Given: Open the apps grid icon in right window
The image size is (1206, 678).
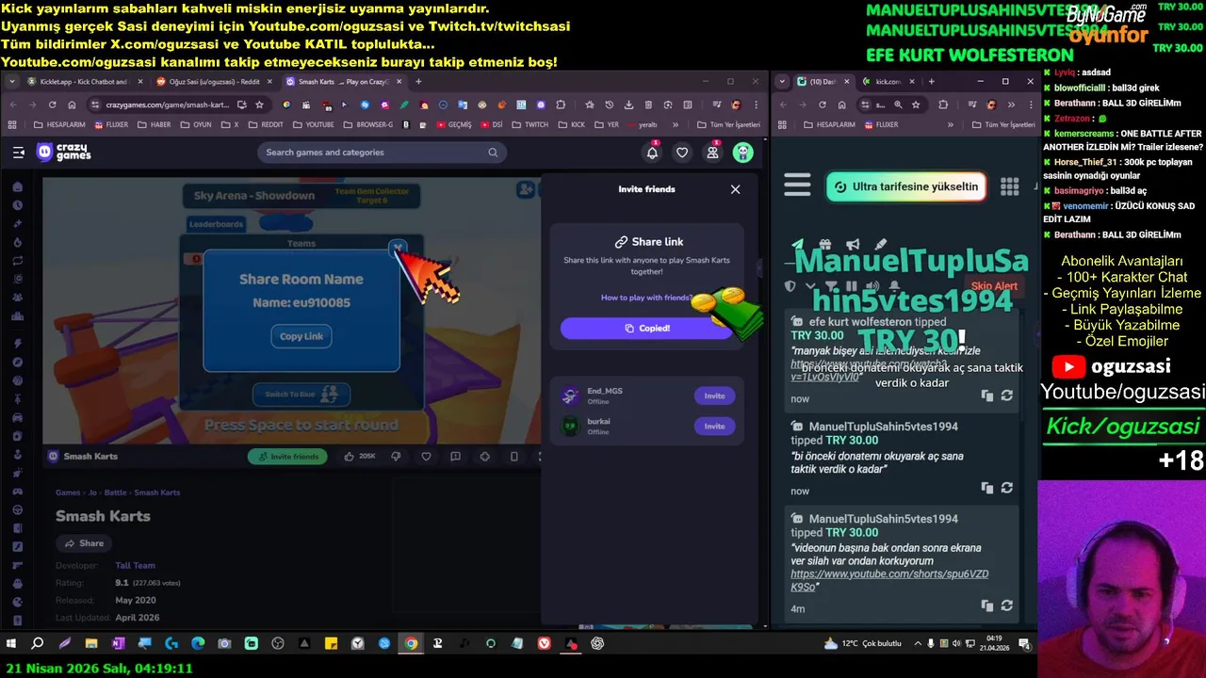Looking at the screenshot, I should tap(1009, 186).
